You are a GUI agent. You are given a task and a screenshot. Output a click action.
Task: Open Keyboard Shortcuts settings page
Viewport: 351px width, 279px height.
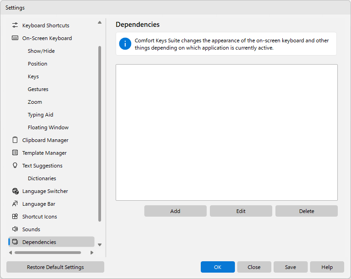pos(46,25)
